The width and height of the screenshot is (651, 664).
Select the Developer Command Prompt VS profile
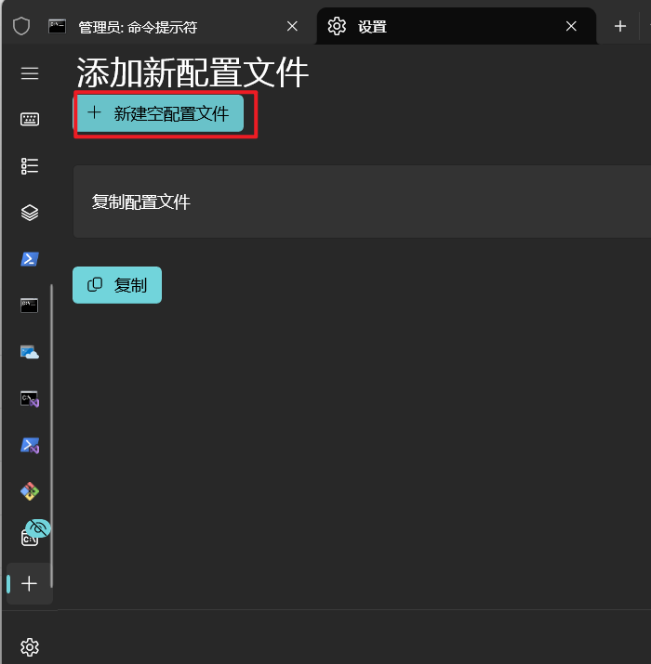(x=30, y=399)
